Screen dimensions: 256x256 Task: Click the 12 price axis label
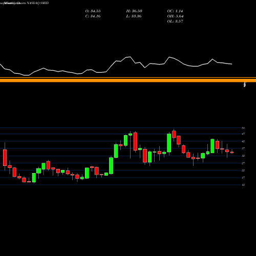243,185
